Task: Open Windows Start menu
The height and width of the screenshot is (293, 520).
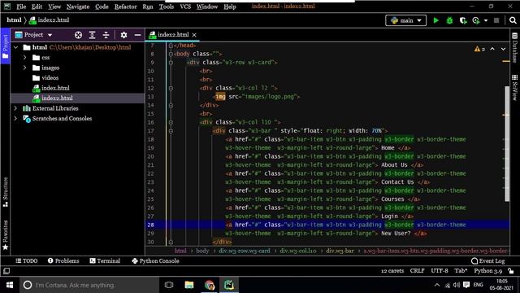Action: point(10,285)
